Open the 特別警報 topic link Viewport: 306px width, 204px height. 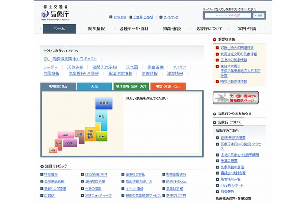coord(51,175)
